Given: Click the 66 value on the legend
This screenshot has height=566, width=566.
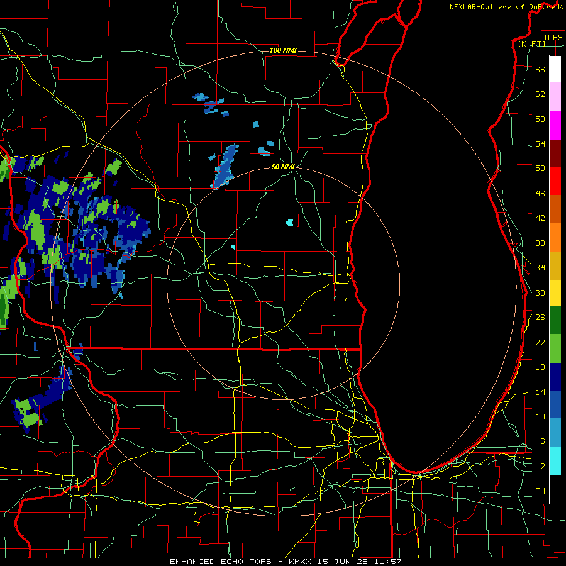Looking at the screenshot, I should tap(540, 69).
